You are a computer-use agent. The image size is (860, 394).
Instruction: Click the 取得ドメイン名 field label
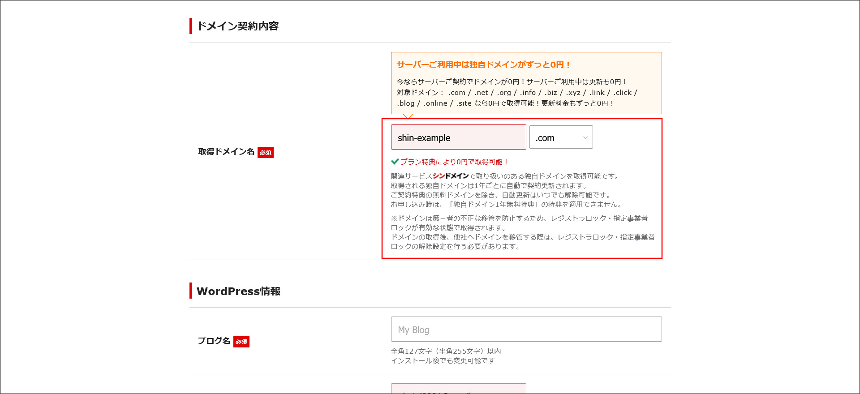tap(226, 152)
